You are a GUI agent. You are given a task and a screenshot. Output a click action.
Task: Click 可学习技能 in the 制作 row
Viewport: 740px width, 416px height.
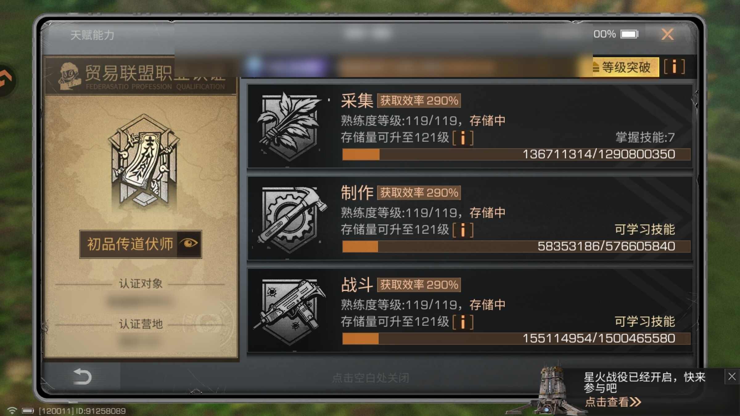pos(644,230)
